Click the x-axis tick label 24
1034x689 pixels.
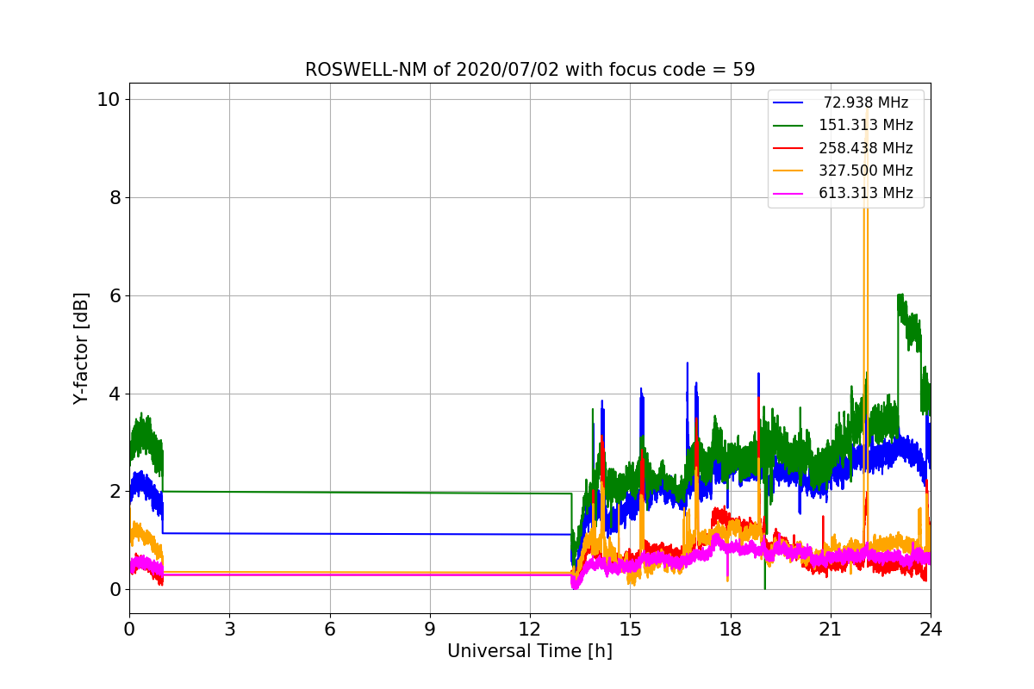[931, 629]
